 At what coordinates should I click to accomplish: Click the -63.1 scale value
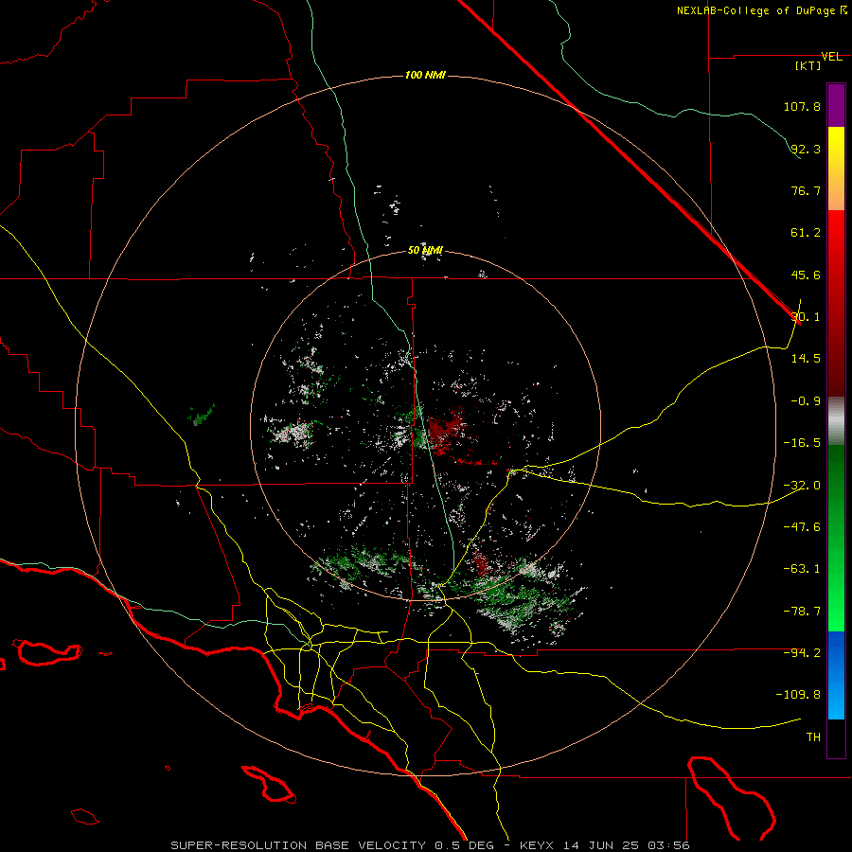(x=802, y=569)
